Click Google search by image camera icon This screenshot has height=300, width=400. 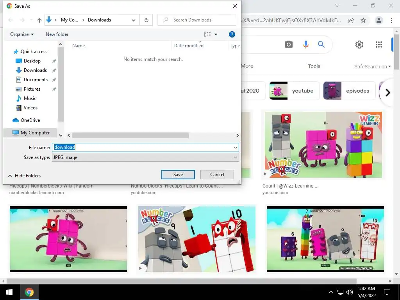(x=289, y=45)
